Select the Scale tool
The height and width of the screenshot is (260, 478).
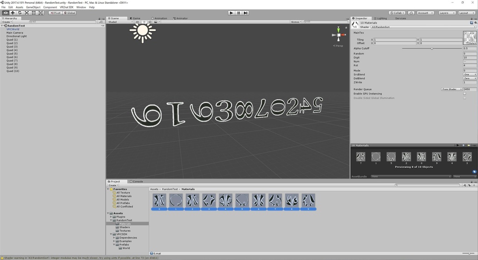(x=27, y=13)
